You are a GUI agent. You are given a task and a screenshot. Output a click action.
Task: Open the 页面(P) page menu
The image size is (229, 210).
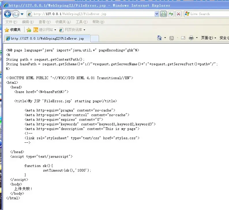click(209, 38)
